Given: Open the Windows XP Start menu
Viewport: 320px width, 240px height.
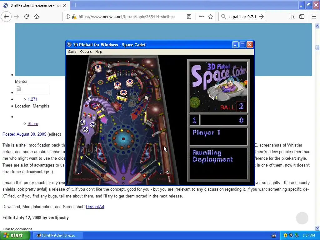Looking at the screenshot, I should pyautogui.click(x=15, y=235).
